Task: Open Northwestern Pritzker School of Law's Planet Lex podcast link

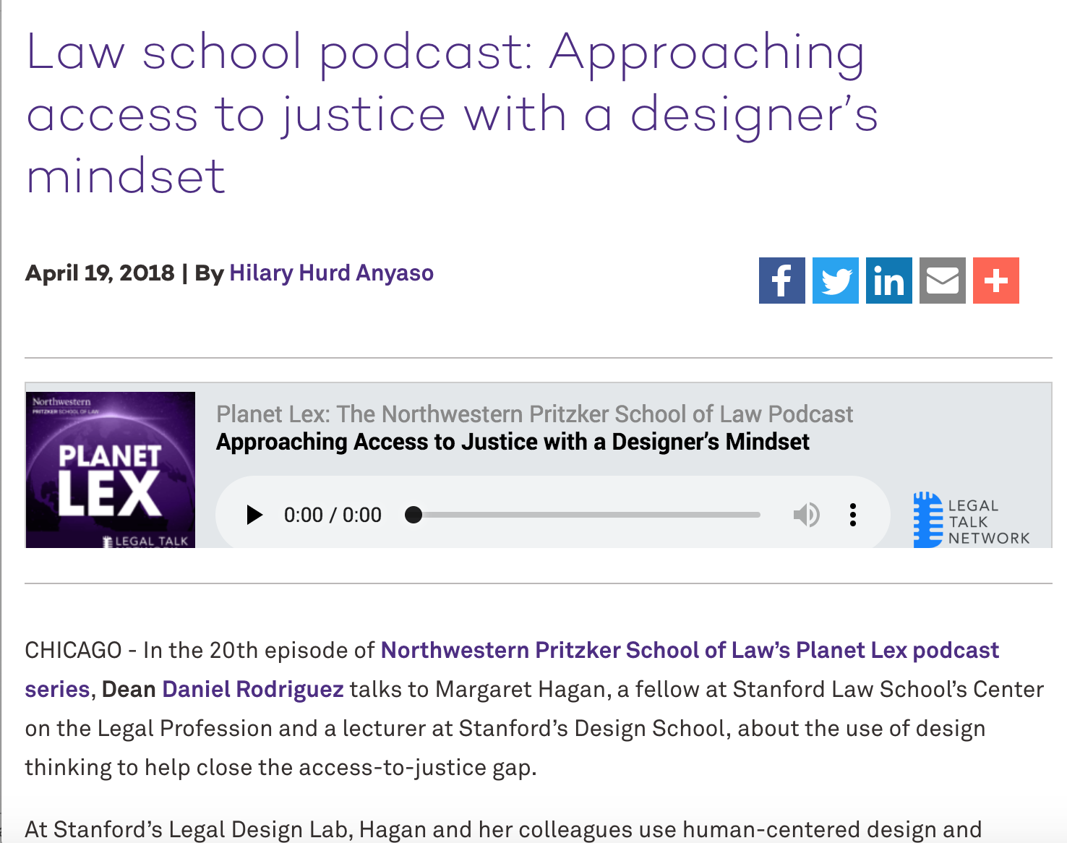Action: coord(512,669)
